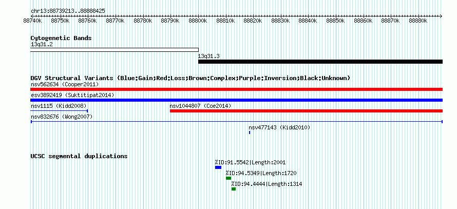
Task: Click the 13q31.2 band label
Action: click(42, 45)
